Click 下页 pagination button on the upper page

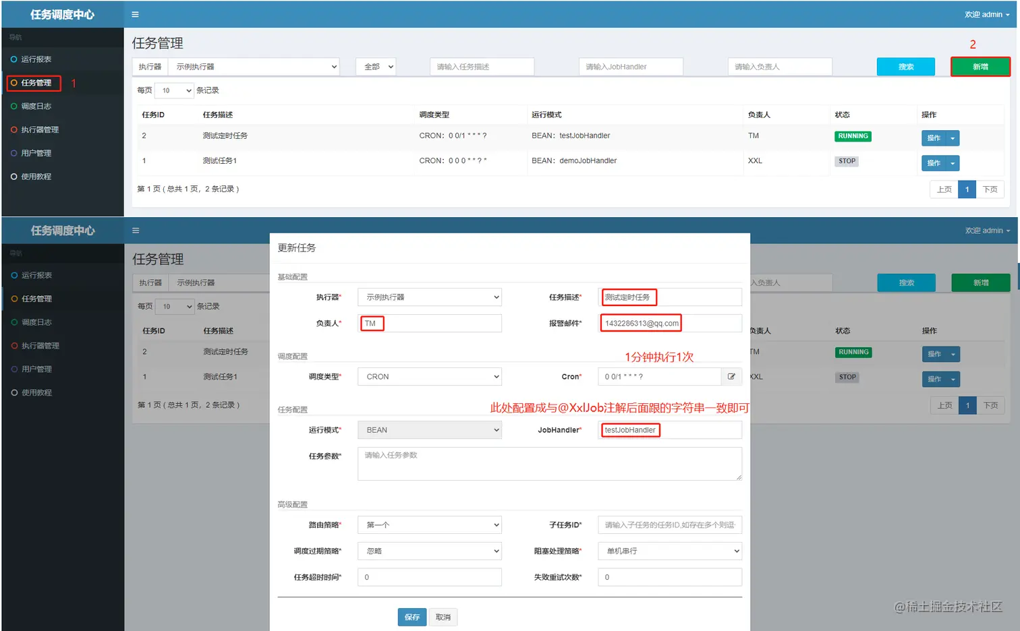990,189
